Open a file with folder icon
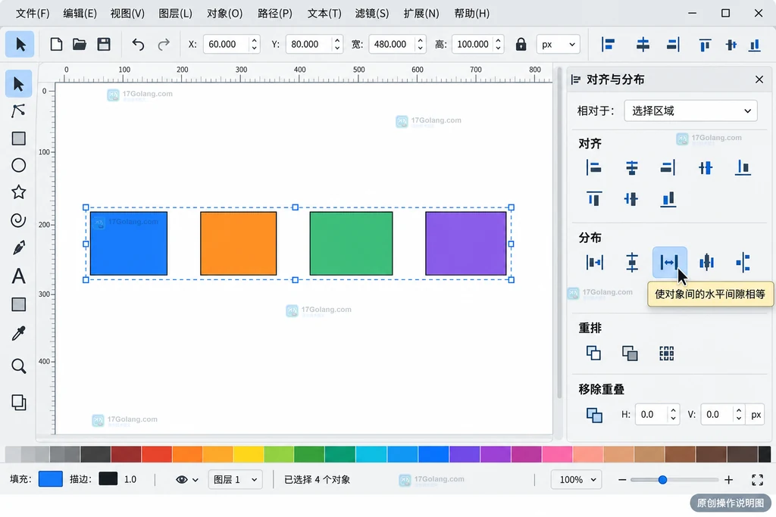776x517 pixels. [80, 44]
